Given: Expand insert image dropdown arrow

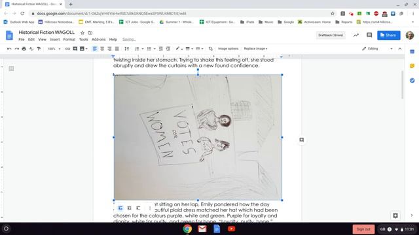Looking at the screenshot, I should click(86, 49).
